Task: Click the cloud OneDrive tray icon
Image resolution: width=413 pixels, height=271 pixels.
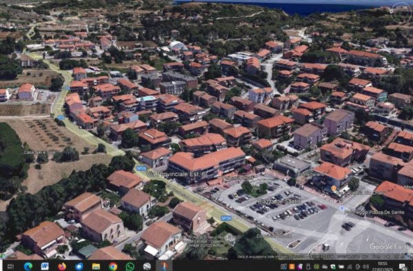Action: click(324, 267)
